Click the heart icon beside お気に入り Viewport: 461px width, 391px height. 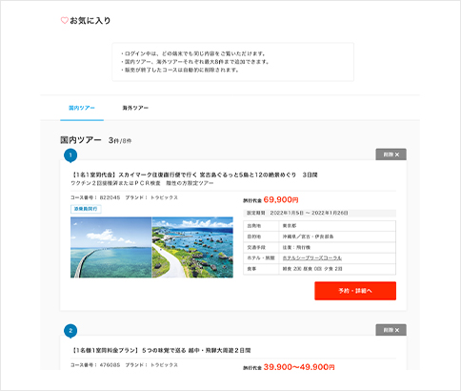(x=65, y=21)
